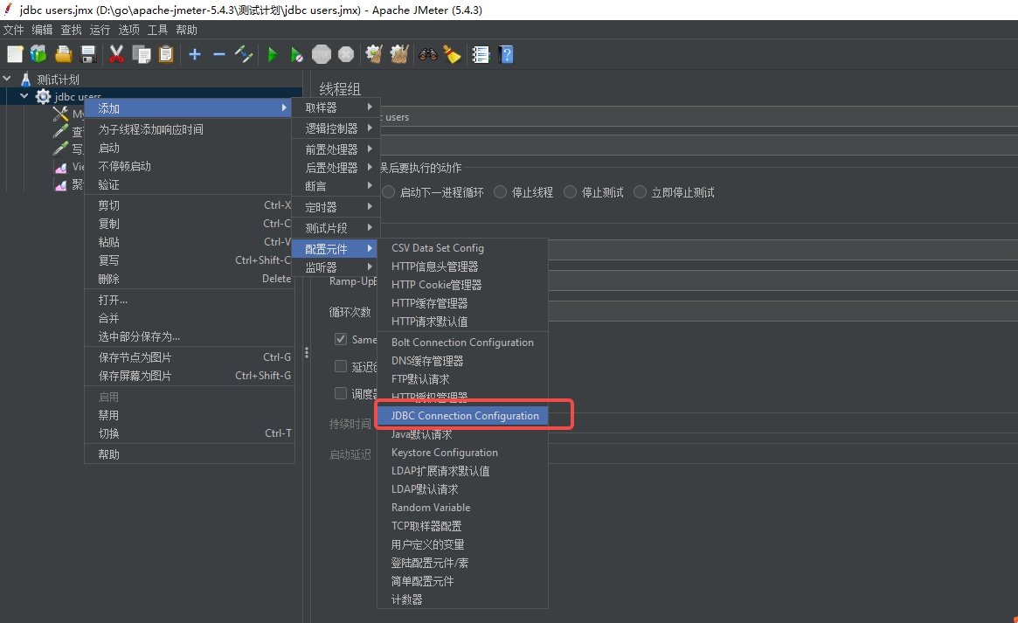The height and width of the screenshot is (623, 1018).
Task: Click the grey Shutdown X icon
Action: pos(346,54)
